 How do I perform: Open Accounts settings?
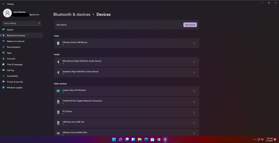point(22,59)
